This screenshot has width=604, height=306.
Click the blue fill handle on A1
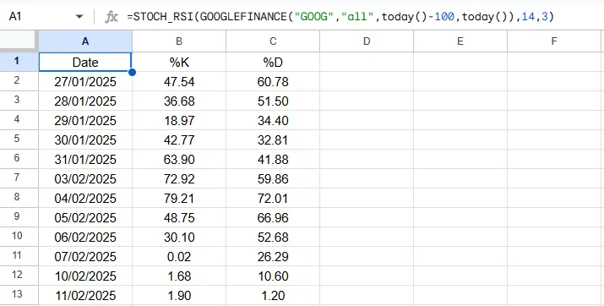(x=132, y=72)
